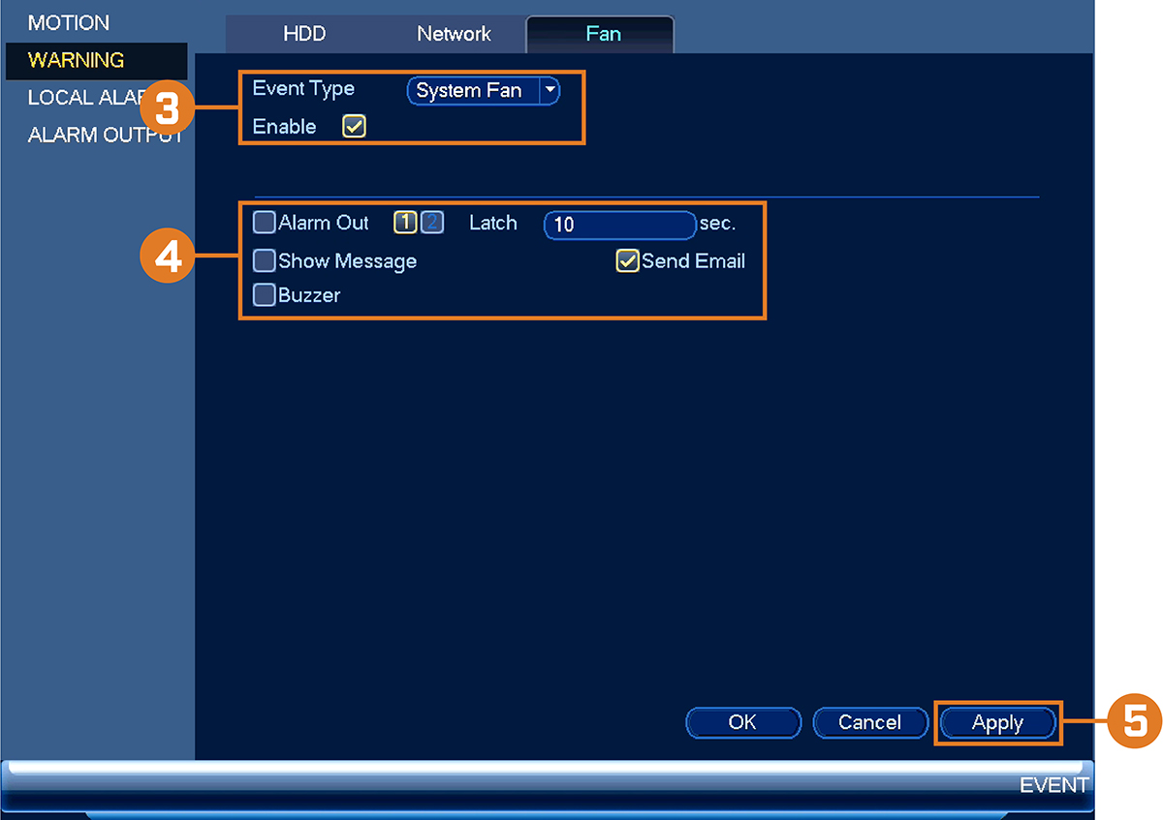Click the Latch seconds input field
The height and width of the screenshot is (820, 1163).
click(620, 225)
